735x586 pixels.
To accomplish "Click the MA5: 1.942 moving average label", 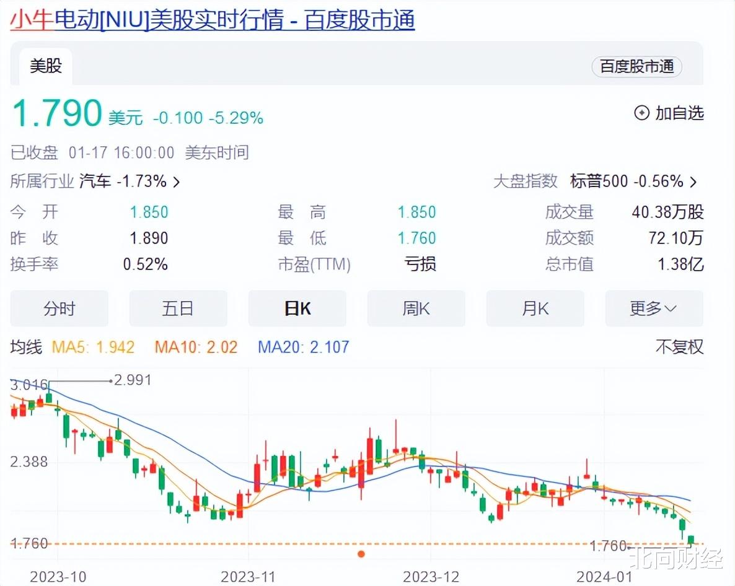I will (x=93, y=347).
